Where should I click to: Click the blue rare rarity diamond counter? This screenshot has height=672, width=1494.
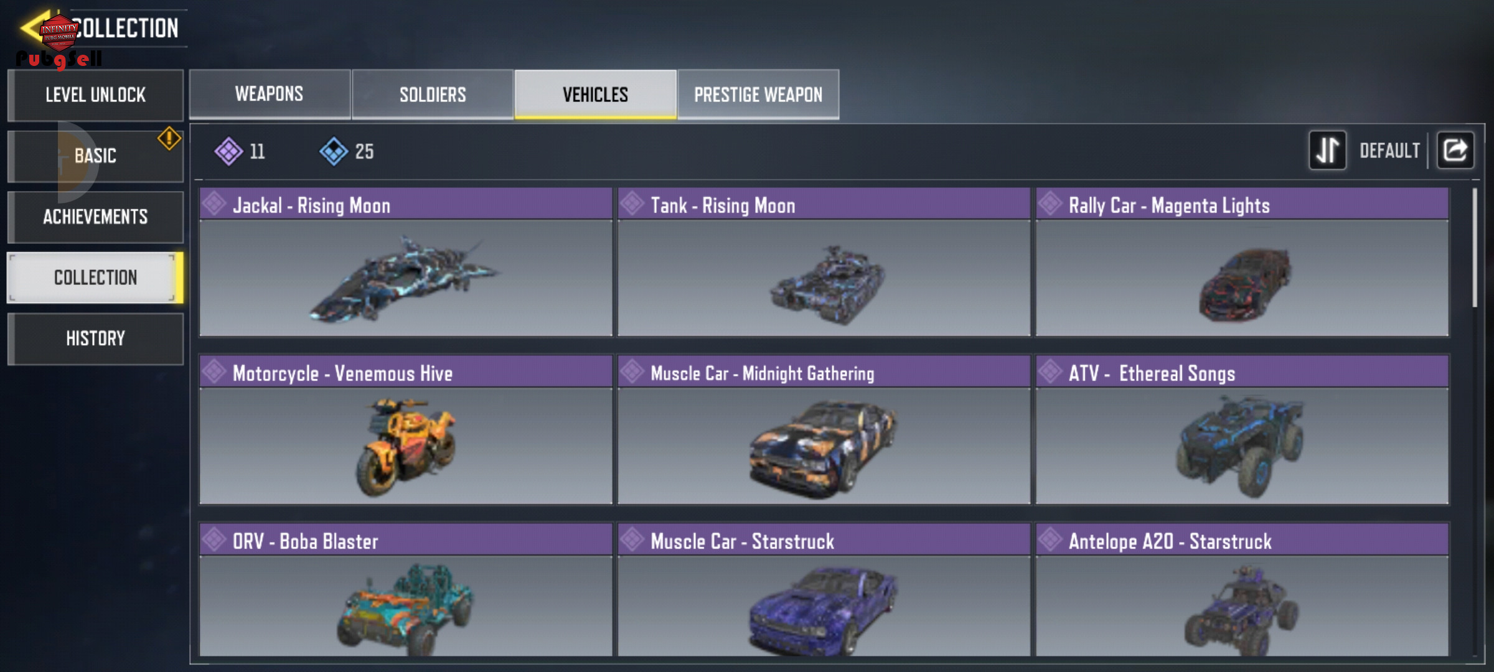point(347,151)
